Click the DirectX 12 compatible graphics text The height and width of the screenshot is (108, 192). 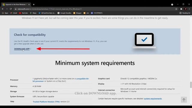click(139, 79)
